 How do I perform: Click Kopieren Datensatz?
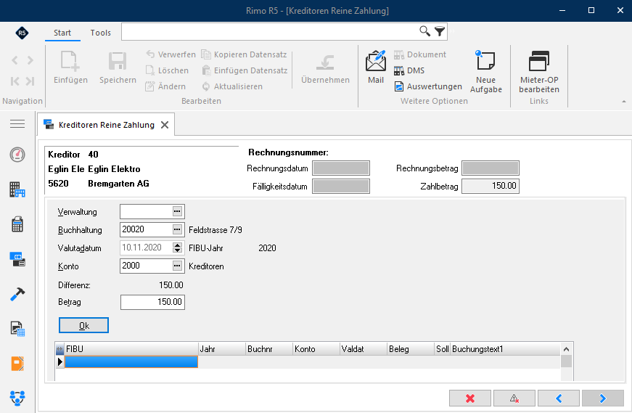pyautogui.click(x=245, y=54)
